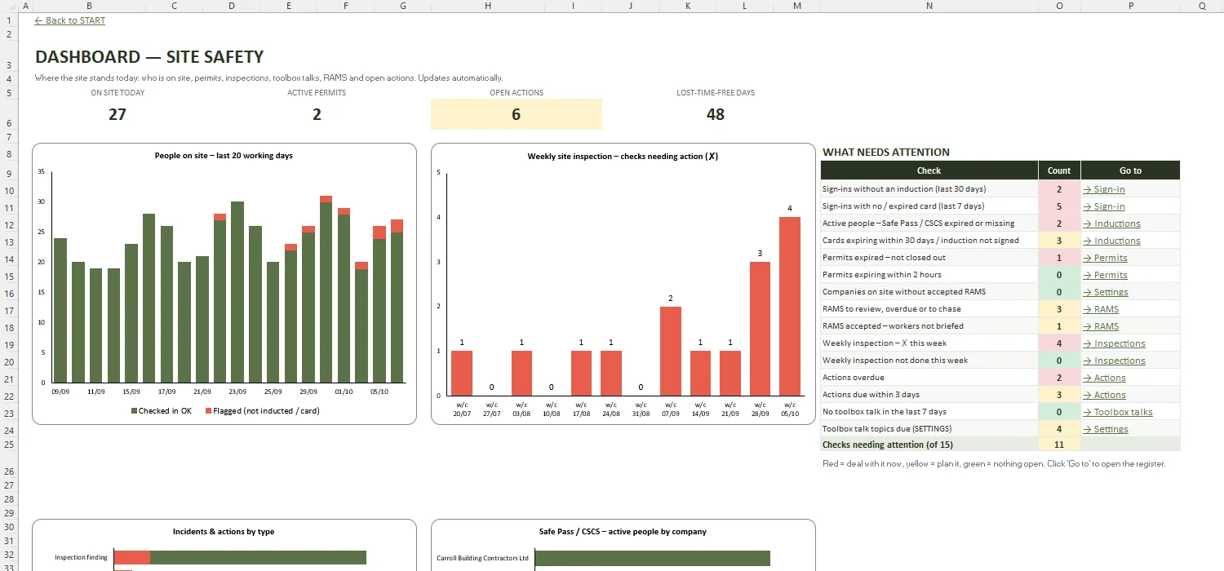Go to Inductions for cards expiring within 30 days
This screenshot has width=1224, height=571.
click(1111, 241)
